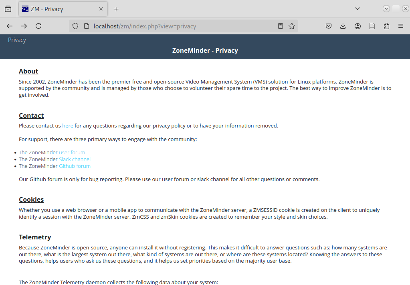Open the recent browsing tab view icon
Viewport: 410px width, 285px height.
point(8,9)
